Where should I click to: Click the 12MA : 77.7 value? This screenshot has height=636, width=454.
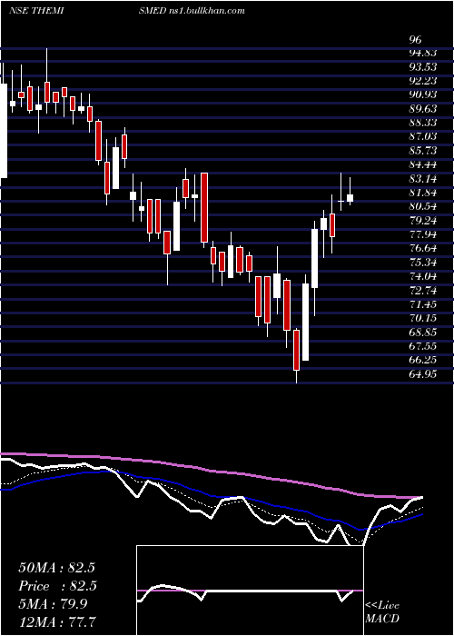[57, 621]
